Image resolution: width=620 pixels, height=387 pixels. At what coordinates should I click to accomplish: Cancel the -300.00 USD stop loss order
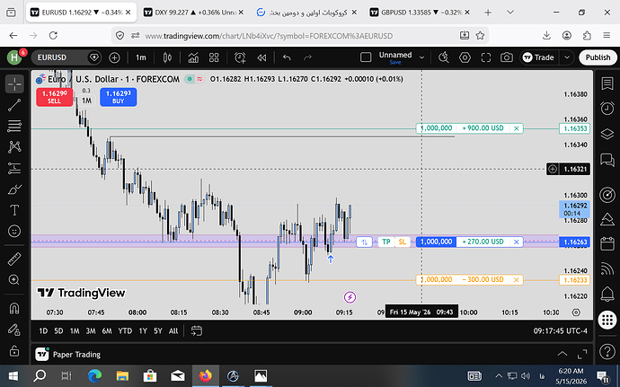(x=516, y=280)
